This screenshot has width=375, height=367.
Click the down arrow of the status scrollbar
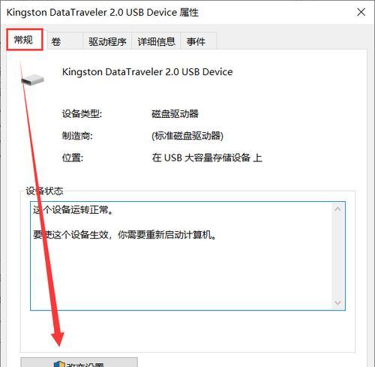337,302
